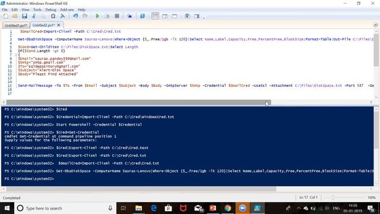Close the Untitled2.ps1 tab
380x214 pixels.
[59, 25]
